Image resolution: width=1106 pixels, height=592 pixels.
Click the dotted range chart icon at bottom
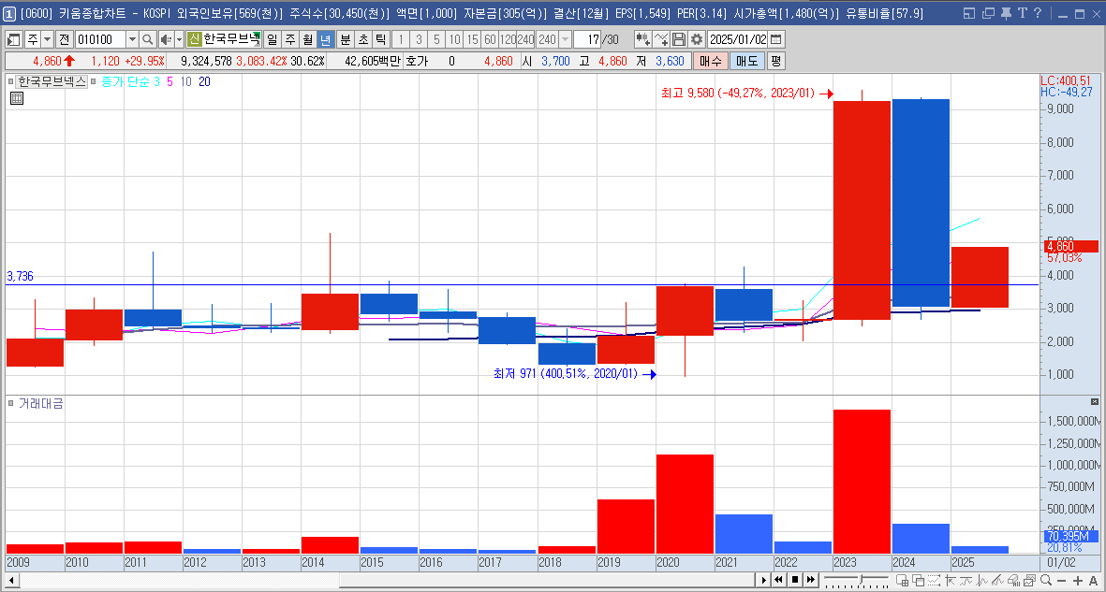click(x=934, y=580)
